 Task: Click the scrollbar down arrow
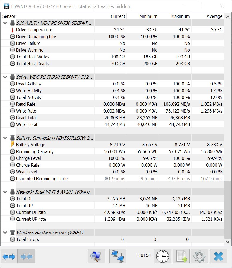pos(228,242)
